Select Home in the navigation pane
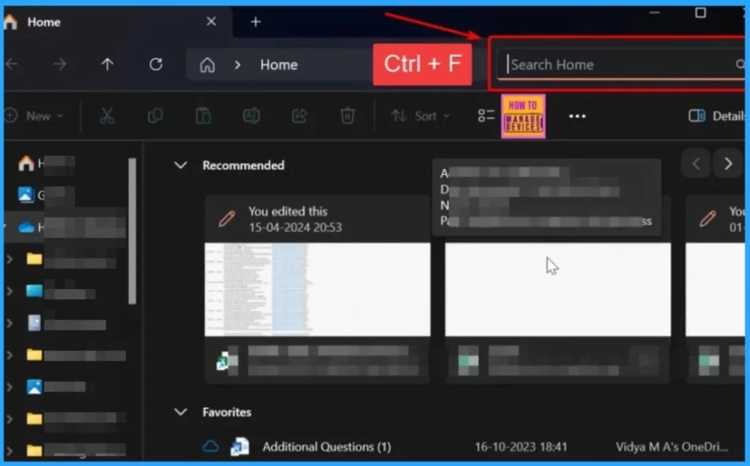Image resolution: width=750 pixels, height=466 pixels. [x=45, y=164]
